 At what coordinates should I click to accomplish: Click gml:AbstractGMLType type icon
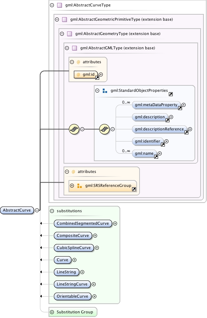click(75, 48)
